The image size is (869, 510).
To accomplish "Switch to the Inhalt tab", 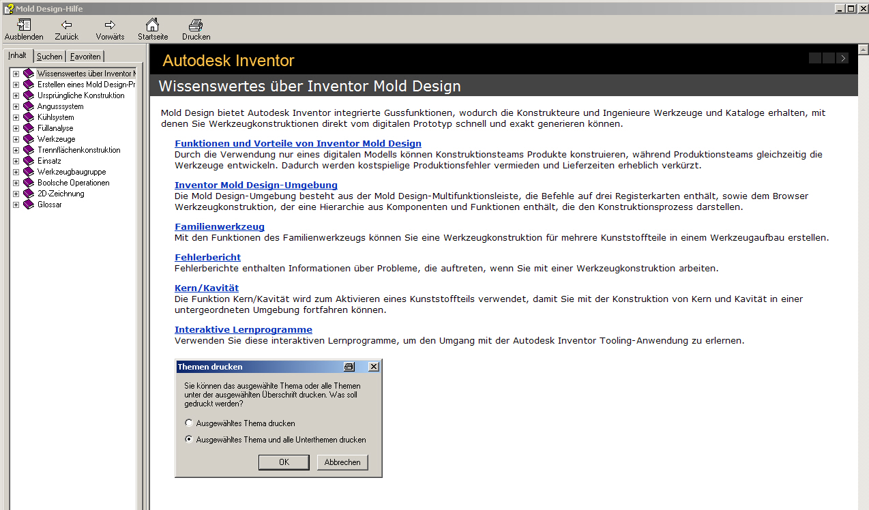I will [x=18, y=56].
